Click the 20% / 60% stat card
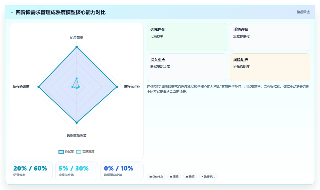The width and height of the screenshot is (320, 190). click(31, 171)
